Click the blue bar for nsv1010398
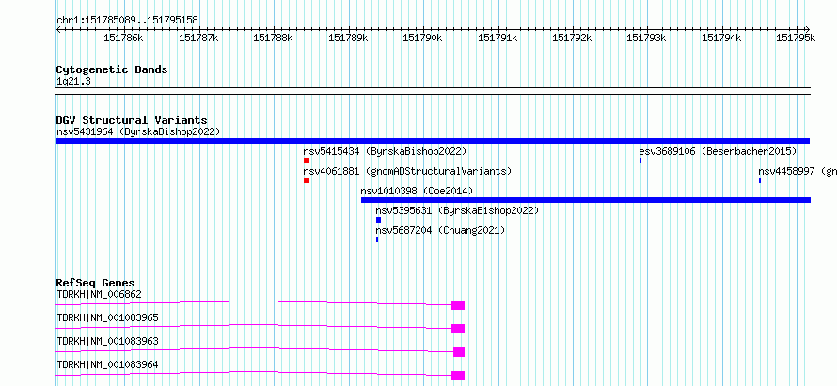The height and width of the screenshot is (386, 837). pos(586,200)
